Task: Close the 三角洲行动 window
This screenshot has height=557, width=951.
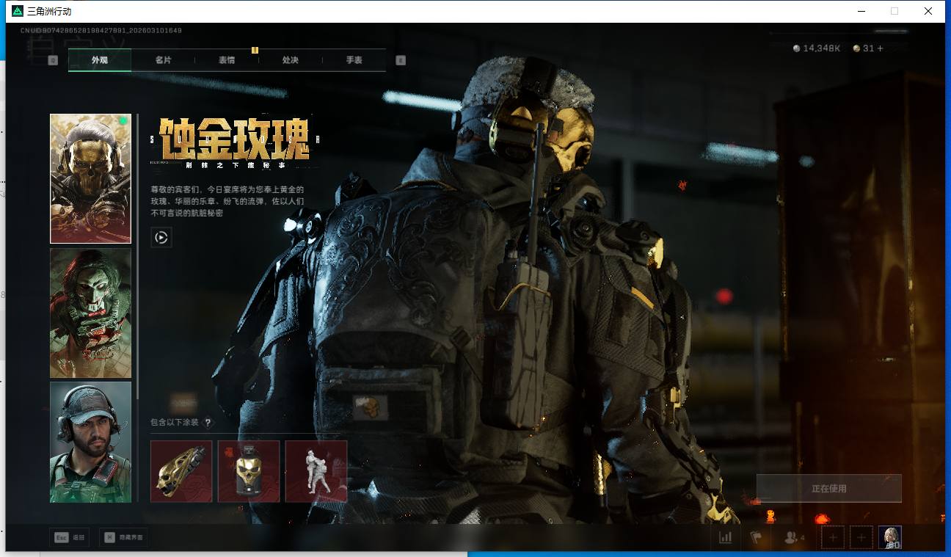Action: pyautogui.click(x=928, y=11)
